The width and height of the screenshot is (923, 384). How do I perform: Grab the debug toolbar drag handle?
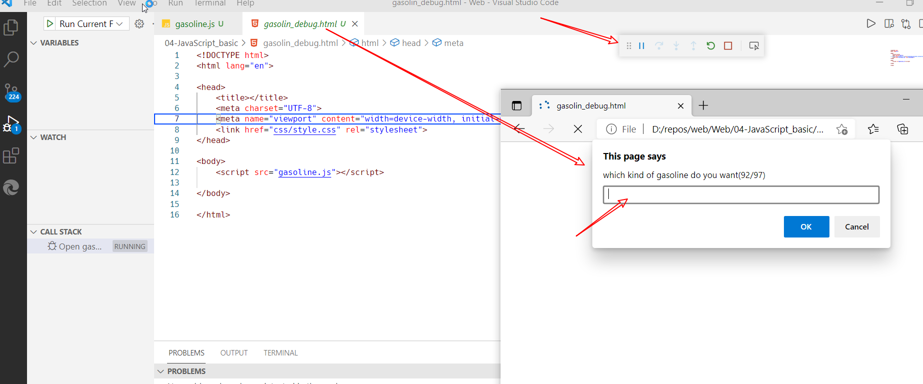(x=629, y=46)
